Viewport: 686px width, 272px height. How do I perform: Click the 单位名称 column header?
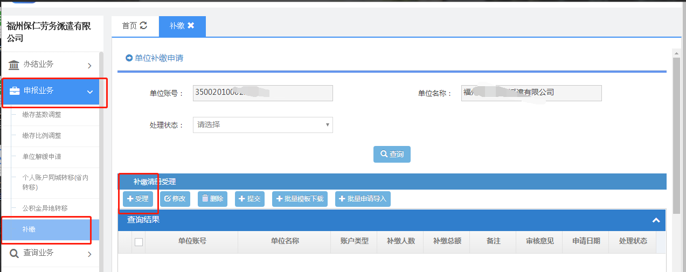click(285, 241)
